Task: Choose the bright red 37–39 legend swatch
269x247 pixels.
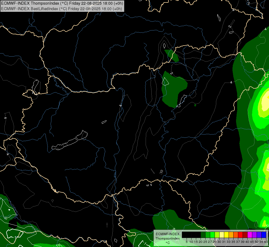Action: pos(240,235)
